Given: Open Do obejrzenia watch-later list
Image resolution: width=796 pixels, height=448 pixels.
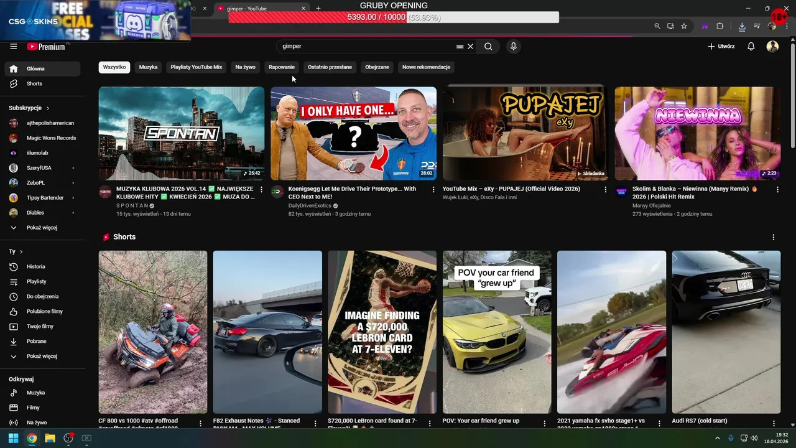Looking at the screenshot, I should [x=42, y=296].
